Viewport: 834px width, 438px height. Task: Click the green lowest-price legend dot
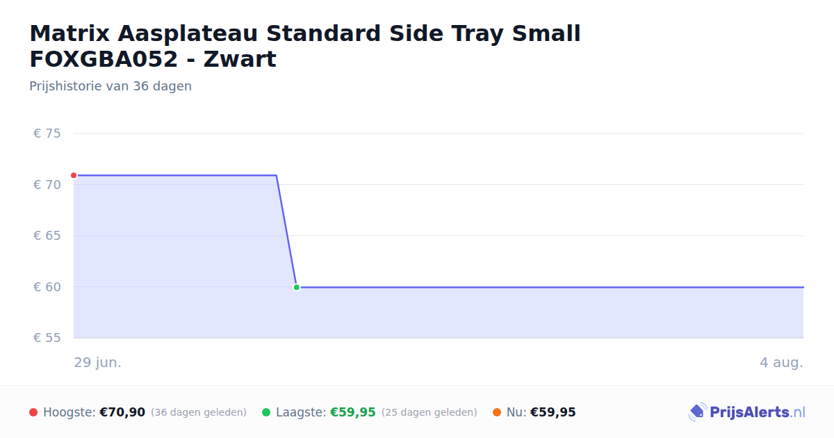point(266,412)
